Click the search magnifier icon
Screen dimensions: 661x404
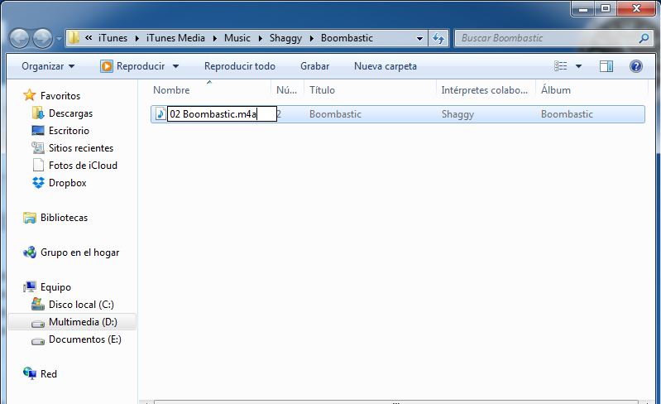[644, 38]
